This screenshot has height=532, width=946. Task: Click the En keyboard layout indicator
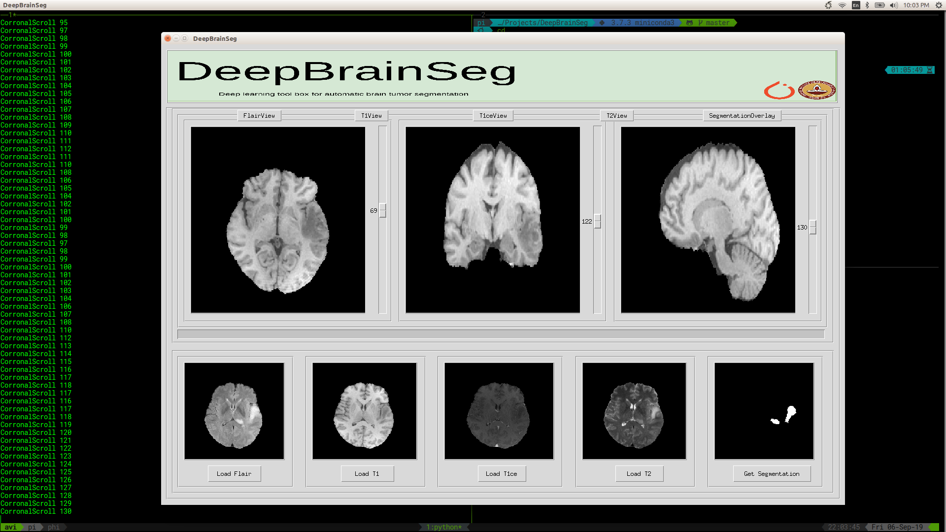(x=856, y=5)
